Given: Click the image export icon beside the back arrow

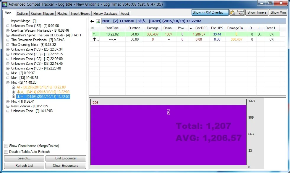Looking at the screenshot, I should [98, 21].
